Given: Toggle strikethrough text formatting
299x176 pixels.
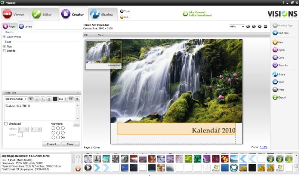Looking at the screenshot, I should click(x=43, y=99).
